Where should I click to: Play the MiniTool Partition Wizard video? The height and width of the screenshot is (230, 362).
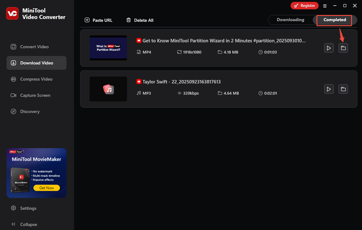coord(329,48)
